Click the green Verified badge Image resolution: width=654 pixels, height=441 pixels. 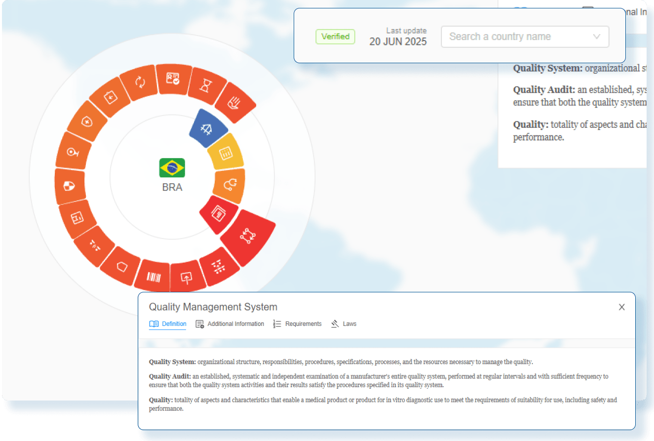pos(335,37)
